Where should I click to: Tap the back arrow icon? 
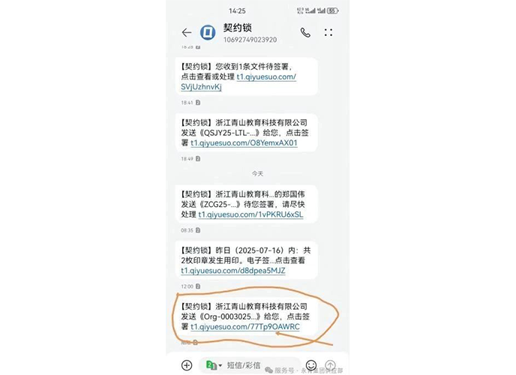(187, 32)
